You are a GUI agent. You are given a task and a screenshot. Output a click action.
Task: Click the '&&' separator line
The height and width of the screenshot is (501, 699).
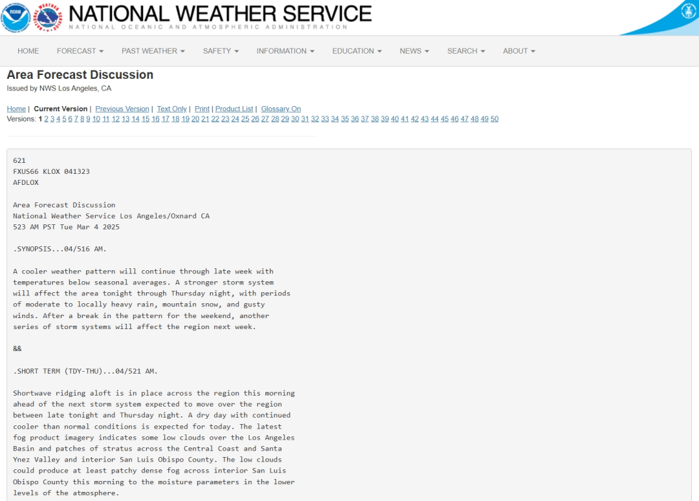coord(17,348)
